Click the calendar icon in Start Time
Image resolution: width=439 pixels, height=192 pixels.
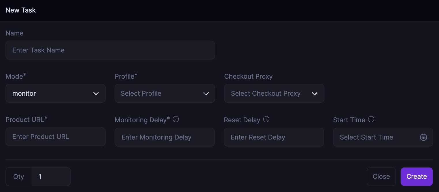423,137
